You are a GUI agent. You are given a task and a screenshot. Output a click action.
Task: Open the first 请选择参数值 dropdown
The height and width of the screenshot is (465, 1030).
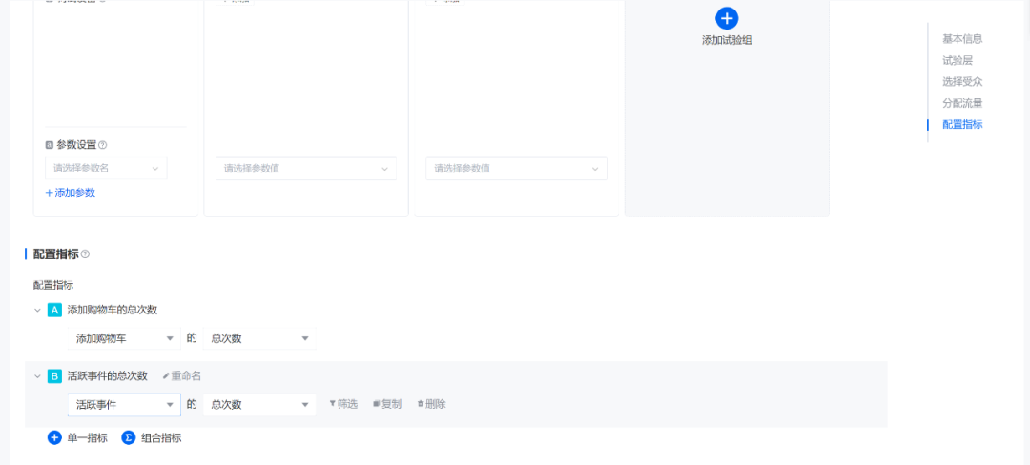point(306,169)
